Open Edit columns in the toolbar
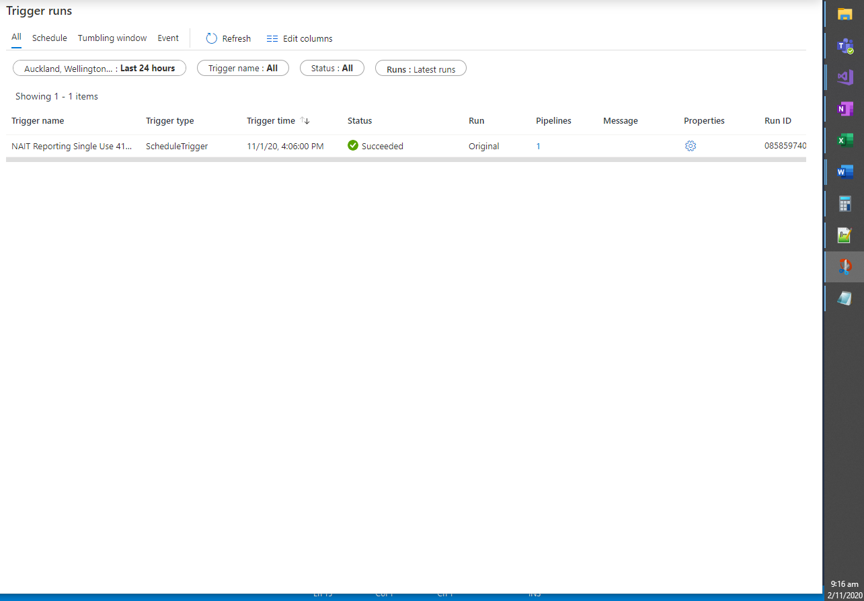 click(299, 38)
